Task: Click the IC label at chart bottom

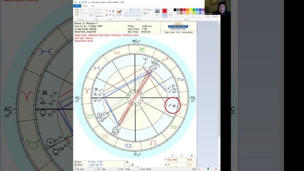Action: coord(137,154)
